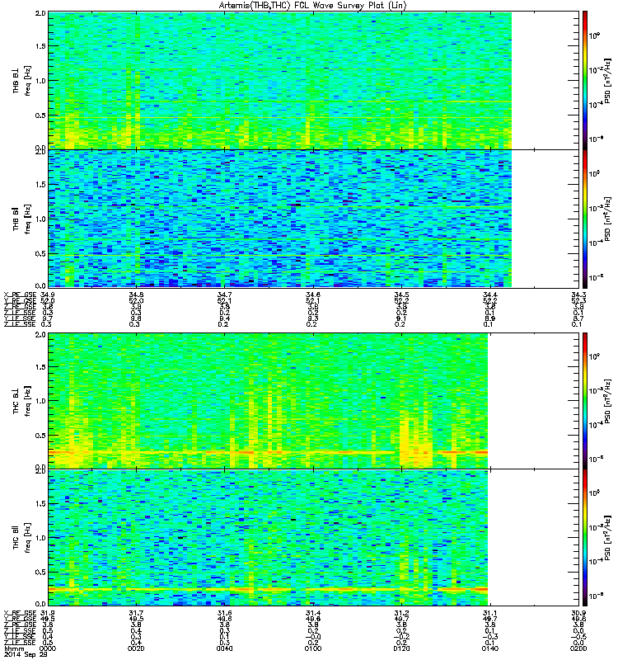
Task: Click the '1.0' tick label on THC B⊥ axis
Action: pos(40,401)
